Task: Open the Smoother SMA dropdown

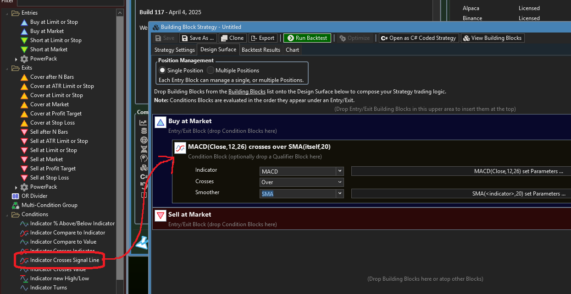Action: 339,194
